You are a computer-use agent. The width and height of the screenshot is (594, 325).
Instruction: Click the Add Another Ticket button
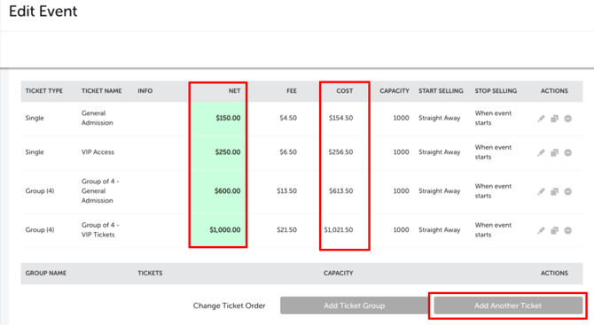(508, 306)
